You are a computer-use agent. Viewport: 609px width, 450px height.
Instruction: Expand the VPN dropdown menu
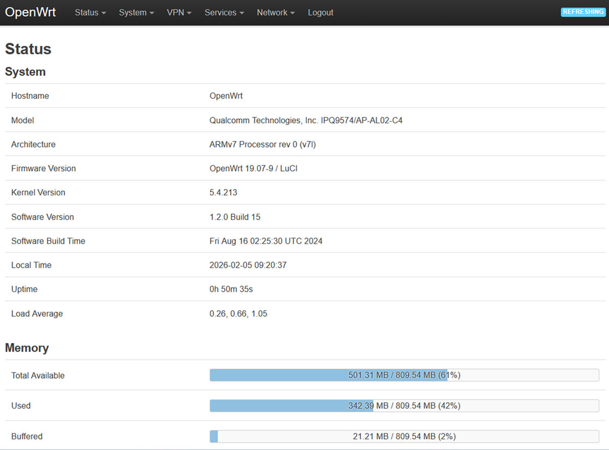pyautogui.click(x=179, y=12)
